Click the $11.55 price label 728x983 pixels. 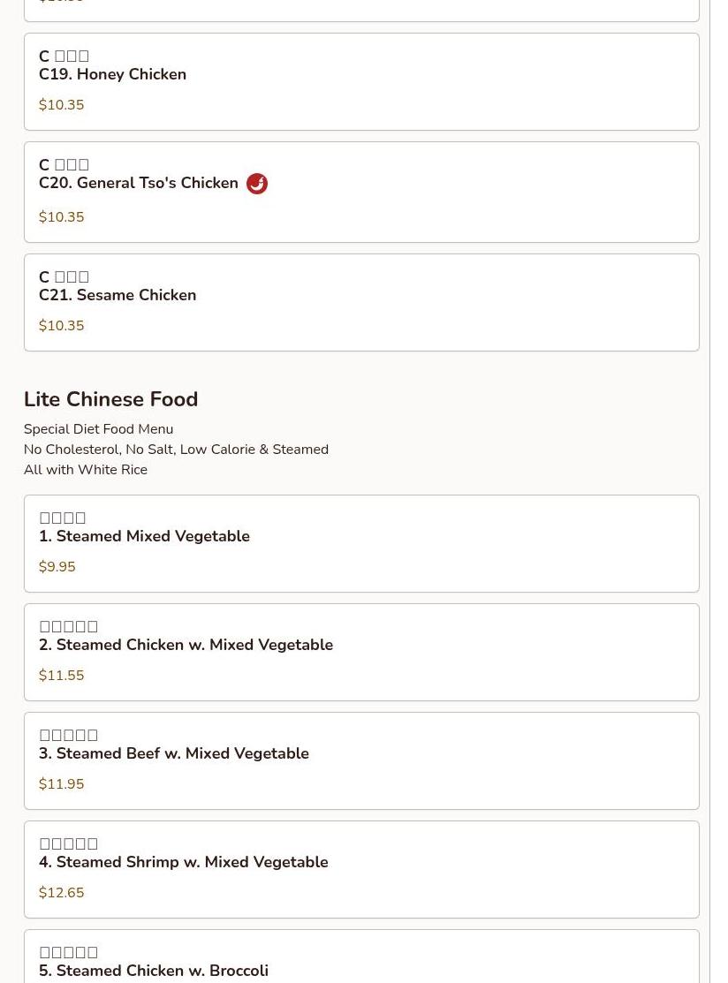click(x=62, y=676)
